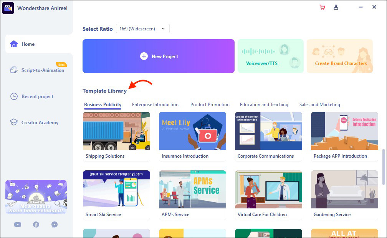Open the Voiceover/TTS card
The image size is (387, 238).
271,56
